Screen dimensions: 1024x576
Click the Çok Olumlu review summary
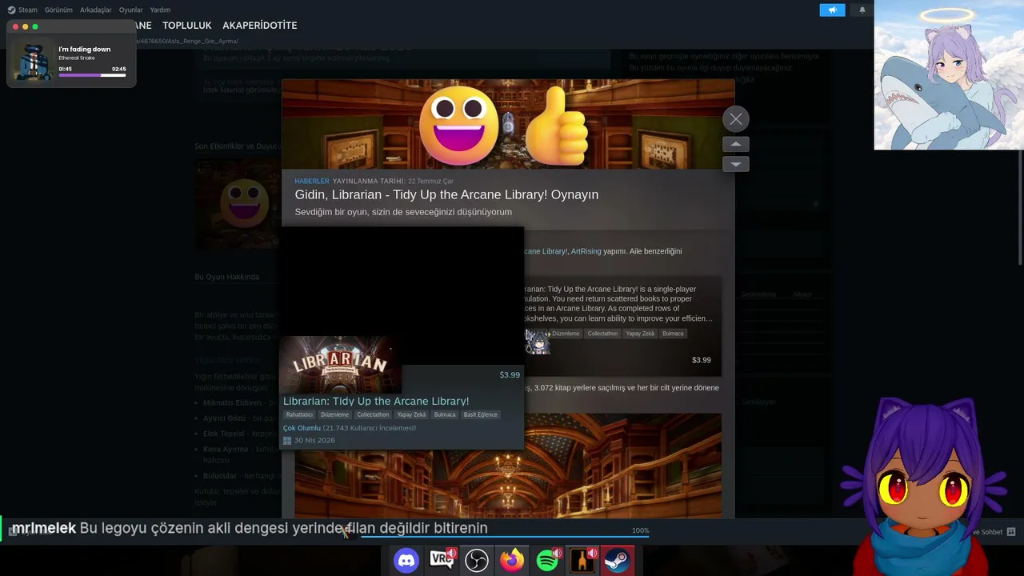(302, 428)
